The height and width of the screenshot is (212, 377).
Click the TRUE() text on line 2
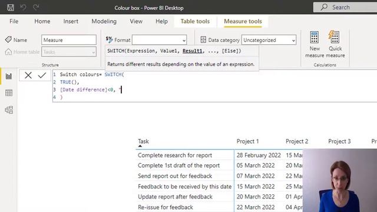68,82
